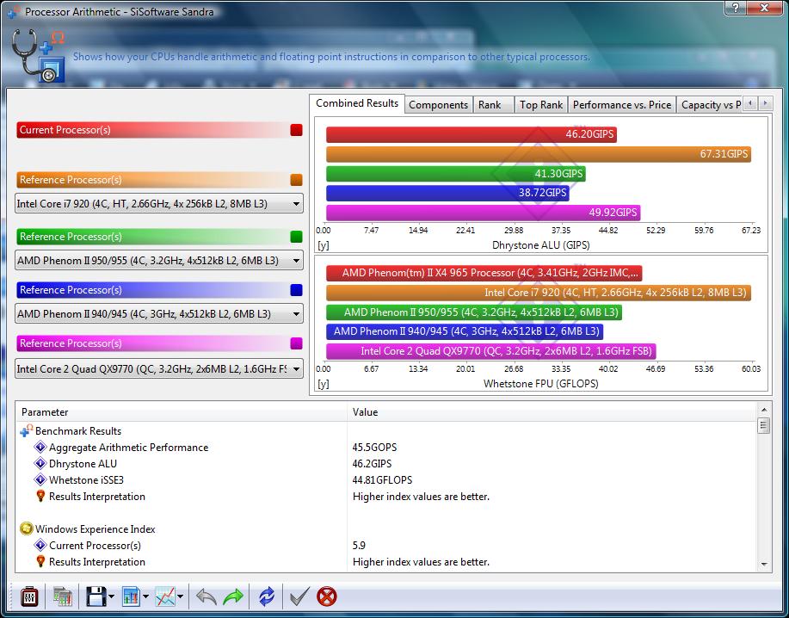789x618 pixels.
Task: Click the 45.5GOPS value
Action: [374, 448]
